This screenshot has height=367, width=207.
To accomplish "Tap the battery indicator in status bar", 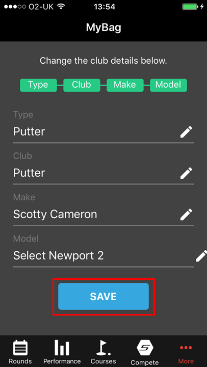I will pos(191,7).
